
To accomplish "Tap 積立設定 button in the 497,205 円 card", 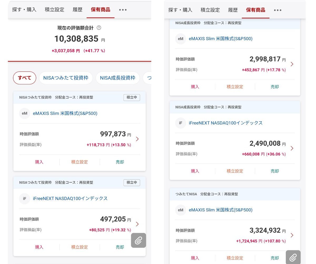I will pos(80,247).
